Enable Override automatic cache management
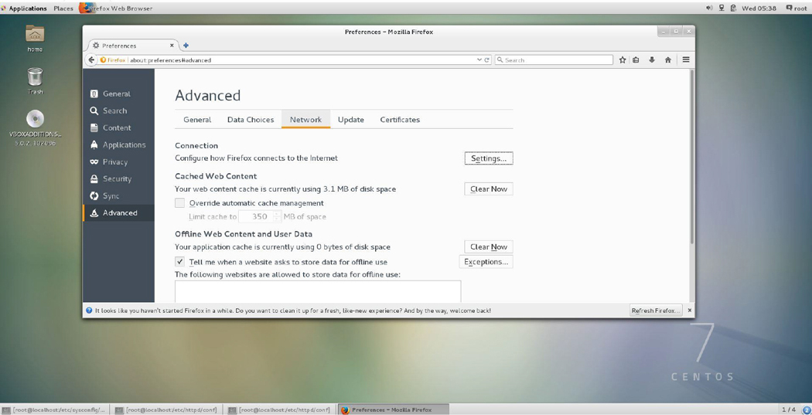The image size is (812, 415). [180, 203]
